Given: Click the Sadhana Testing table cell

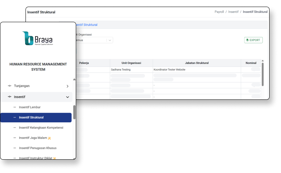Looking at the screenshot, I should tap(121, 69).
